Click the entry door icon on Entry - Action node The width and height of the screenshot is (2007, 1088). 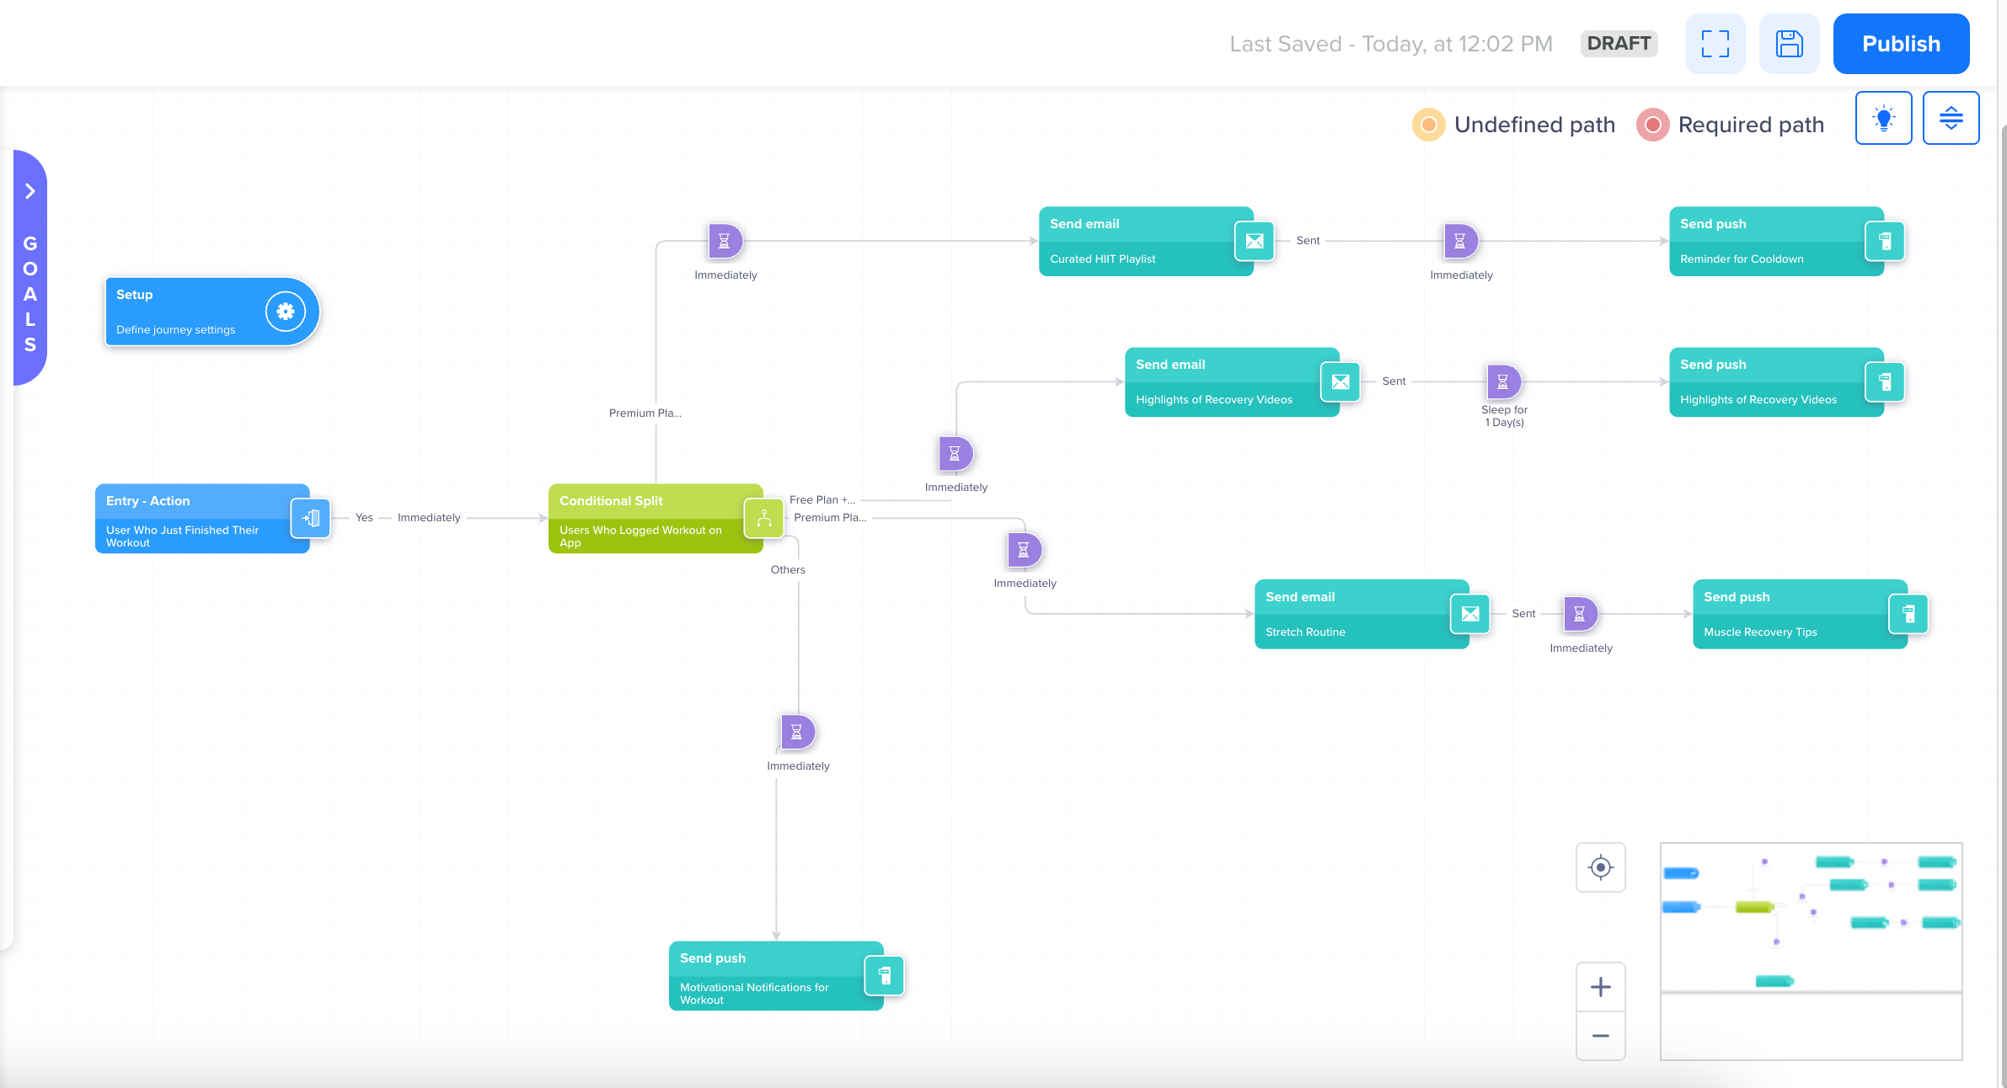[310, 518]
